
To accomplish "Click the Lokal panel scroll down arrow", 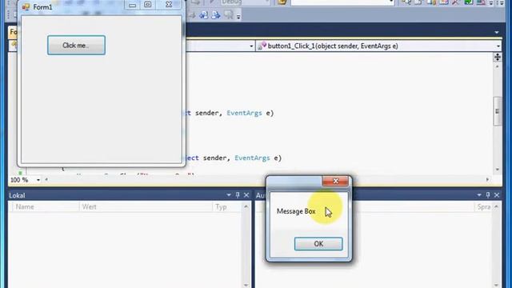I will pyautogui.click(x=246, y=286).
